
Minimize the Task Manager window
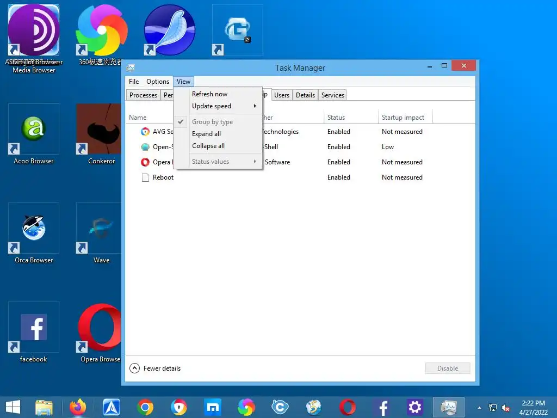click(x=430, y=66)
